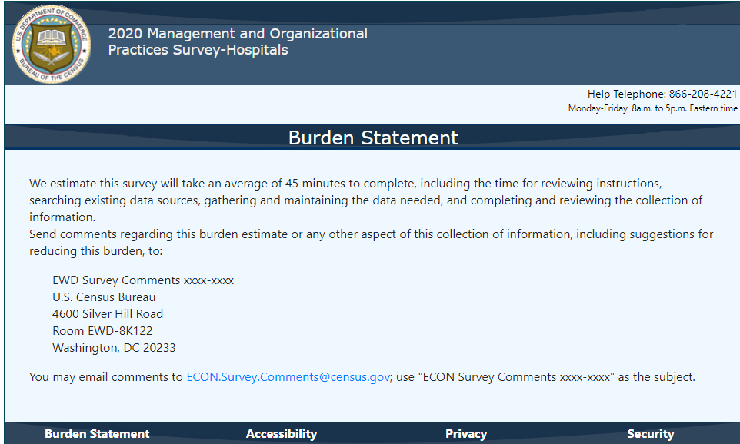
Task: Click the 'Washington, DC 20233' address line
Action: point(114,348)
